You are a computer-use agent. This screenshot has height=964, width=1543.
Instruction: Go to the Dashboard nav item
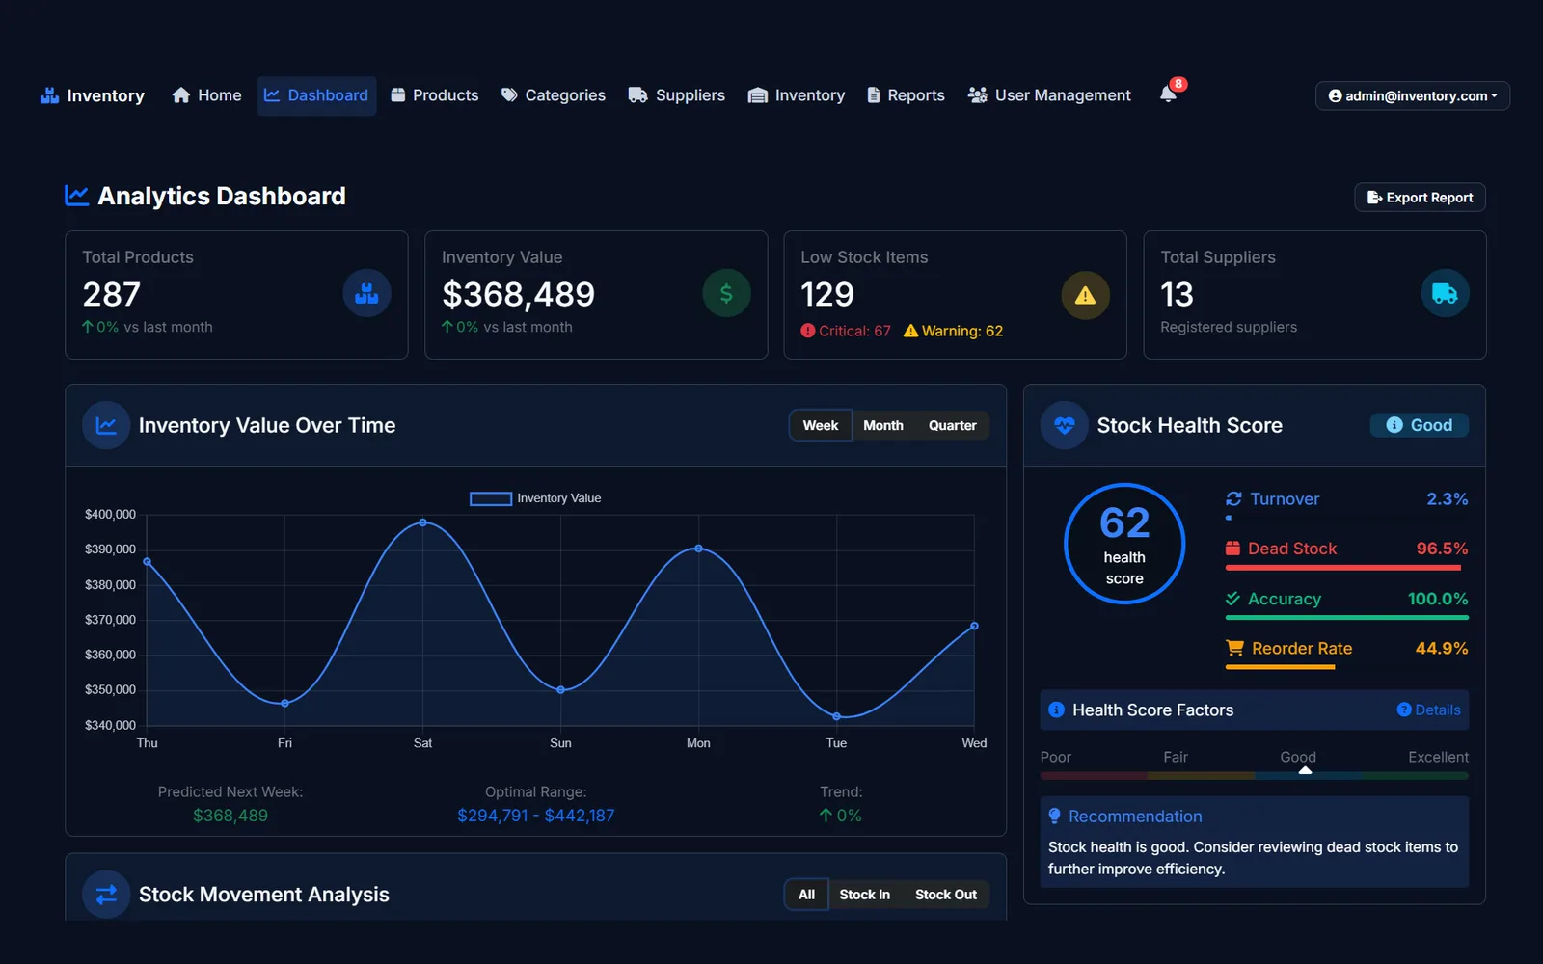tap(316, 95)
